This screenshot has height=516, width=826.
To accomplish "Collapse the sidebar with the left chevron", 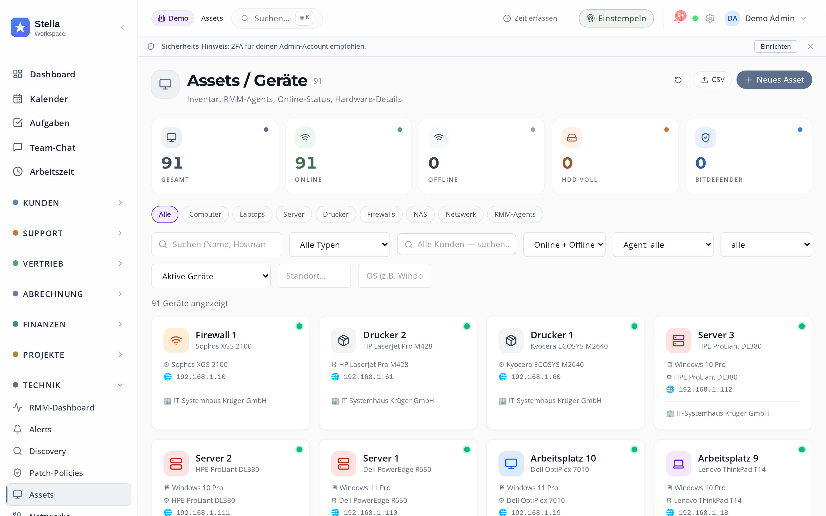I will [122, 28].
